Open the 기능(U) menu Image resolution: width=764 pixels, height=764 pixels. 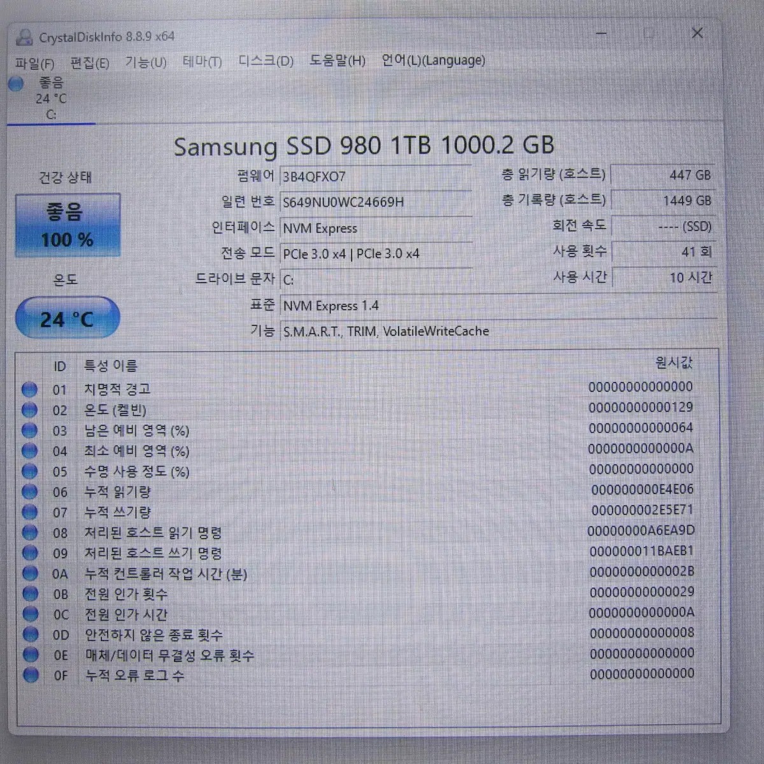[145, 62]
